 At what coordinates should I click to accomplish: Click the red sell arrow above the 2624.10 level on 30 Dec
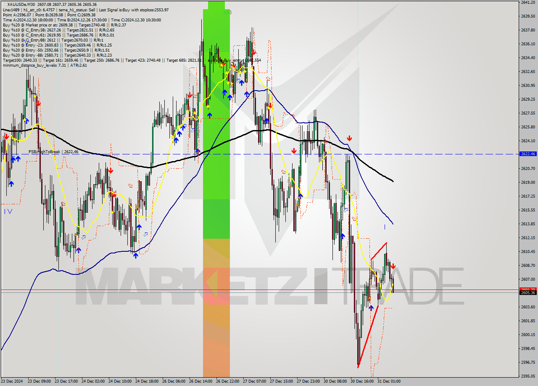point(349,138)
